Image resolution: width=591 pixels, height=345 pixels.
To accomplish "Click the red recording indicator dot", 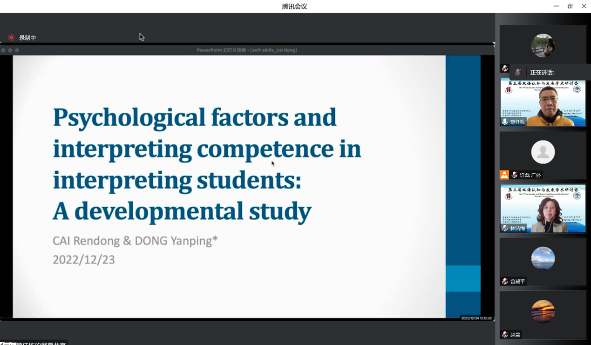I will pos(11,38).
